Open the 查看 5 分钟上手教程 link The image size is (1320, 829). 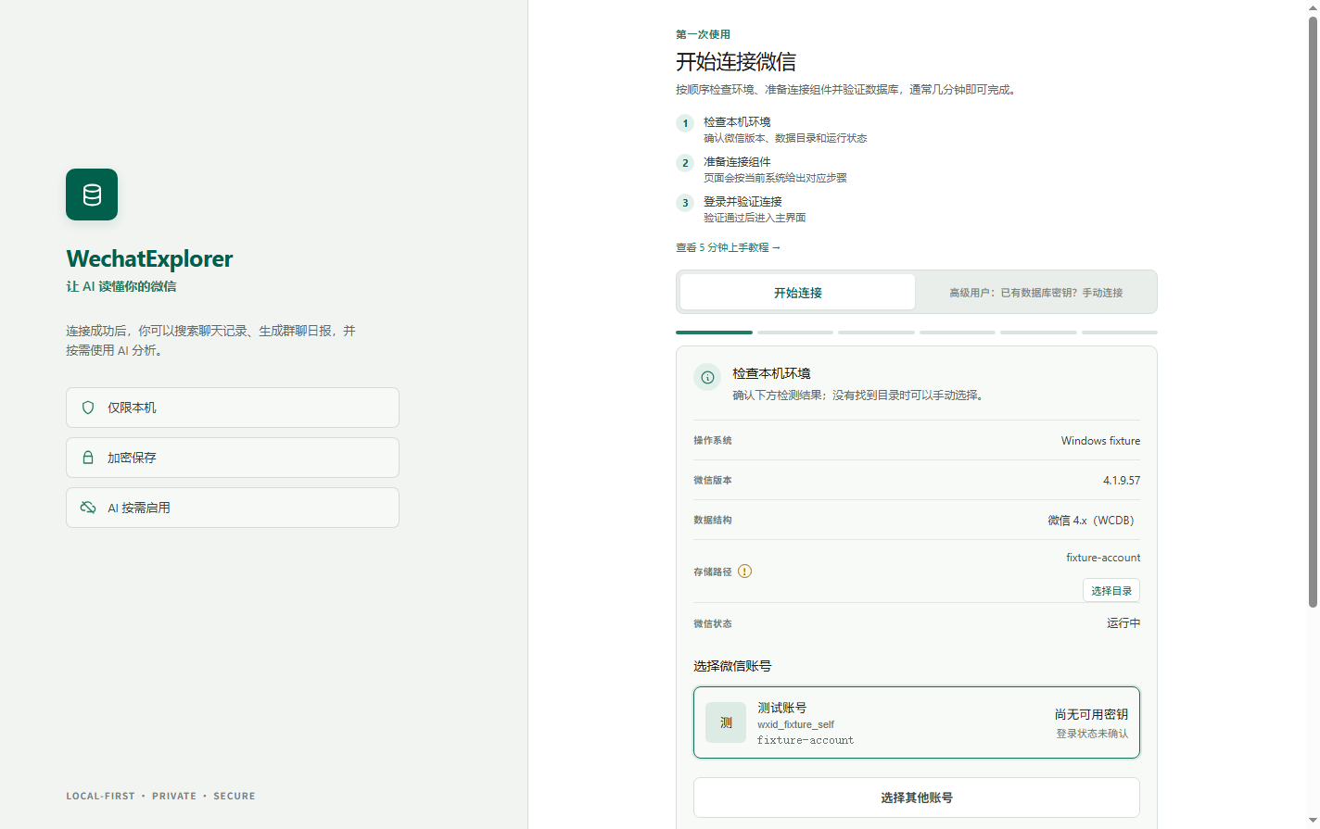(729, 247)
